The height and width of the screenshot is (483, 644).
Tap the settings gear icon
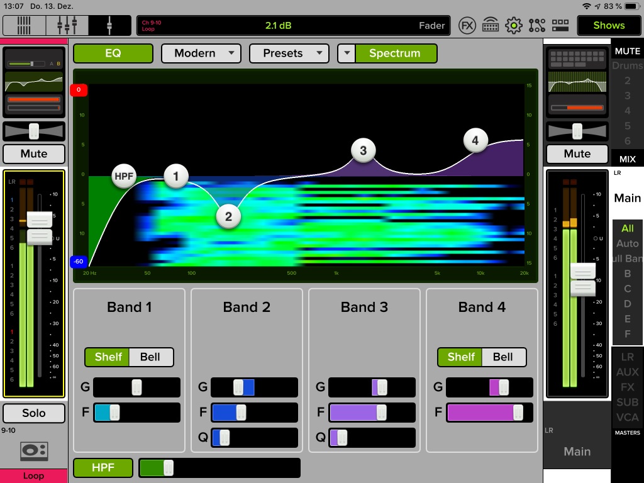pyautogui.click(x=514, y=26)
